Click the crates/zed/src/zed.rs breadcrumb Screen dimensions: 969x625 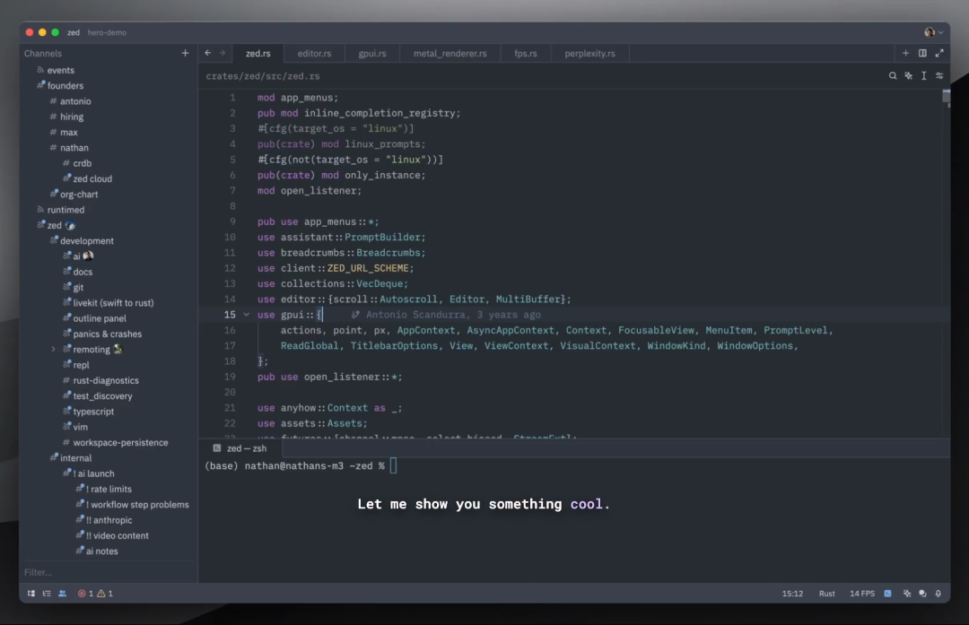(x=263, y=76)
